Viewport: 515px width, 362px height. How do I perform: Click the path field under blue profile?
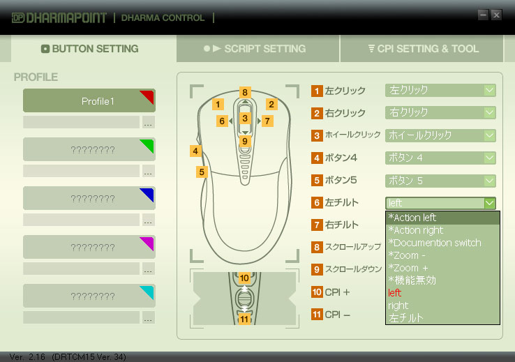point(82,220)
